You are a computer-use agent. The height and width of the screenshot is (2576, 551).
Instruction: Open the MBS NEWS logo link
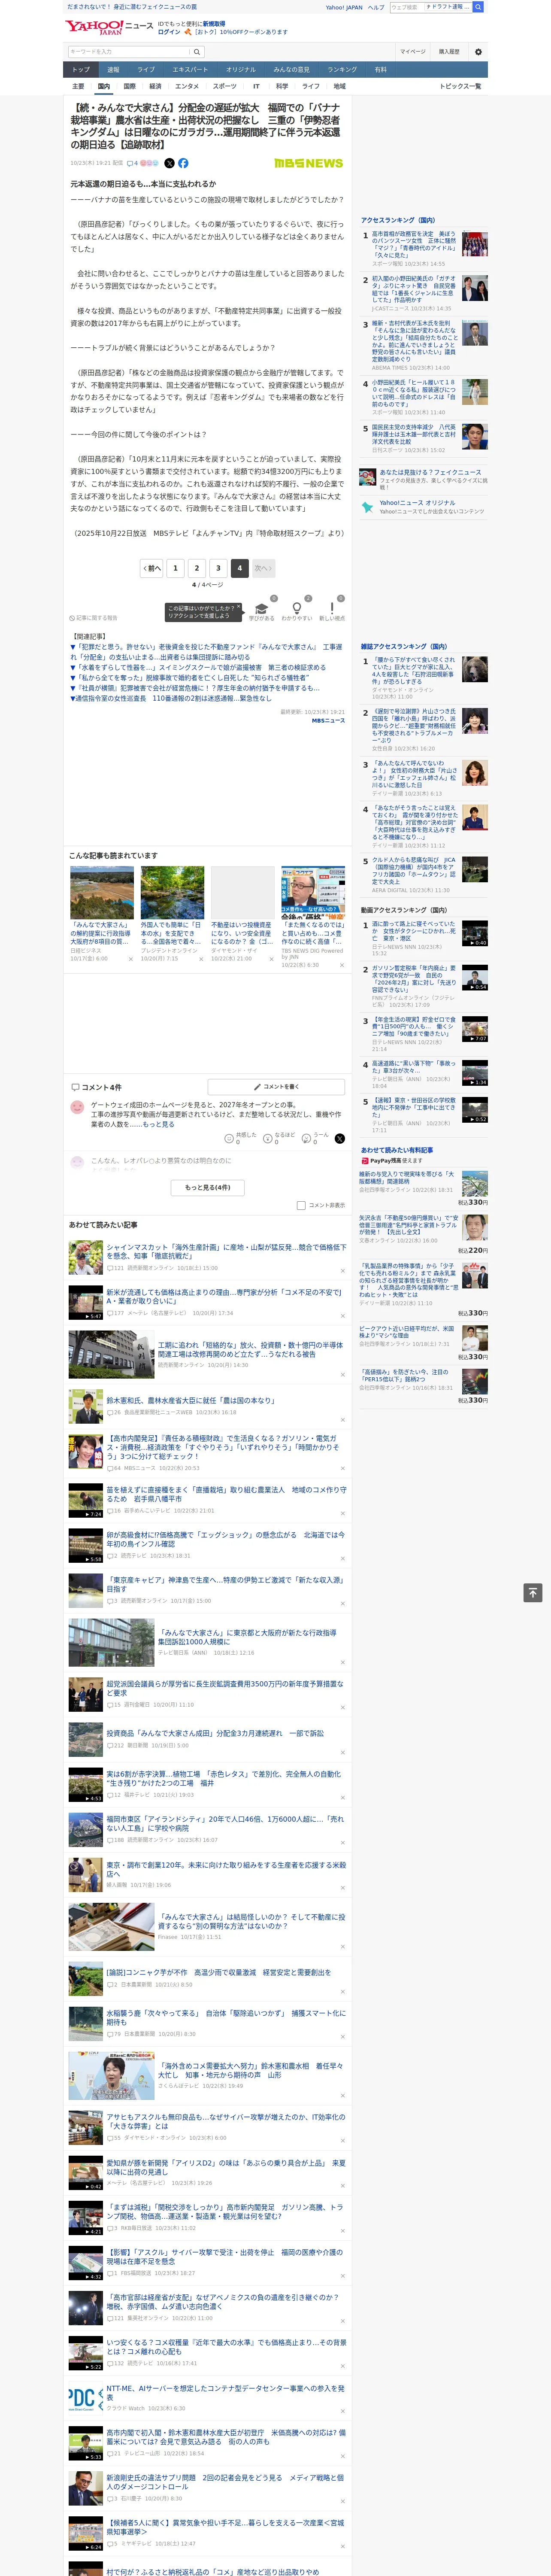(x=308, y=163)
